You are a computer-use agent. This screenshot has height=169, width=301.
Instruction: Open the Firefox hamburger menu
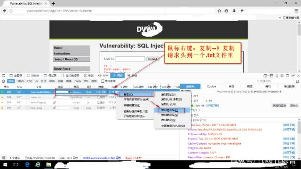coord(296,11)
